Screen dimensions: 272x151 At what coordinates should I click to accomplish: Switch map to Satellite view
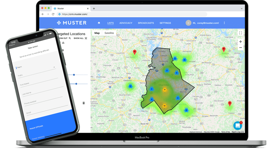[x=109, y=33]
